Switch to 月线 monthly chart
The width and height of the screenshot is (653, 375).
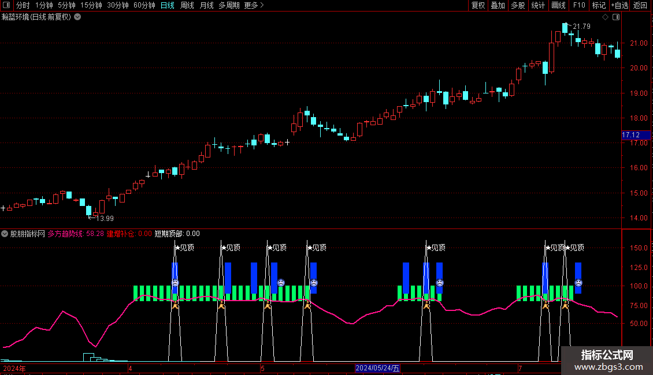coord(206,5)
